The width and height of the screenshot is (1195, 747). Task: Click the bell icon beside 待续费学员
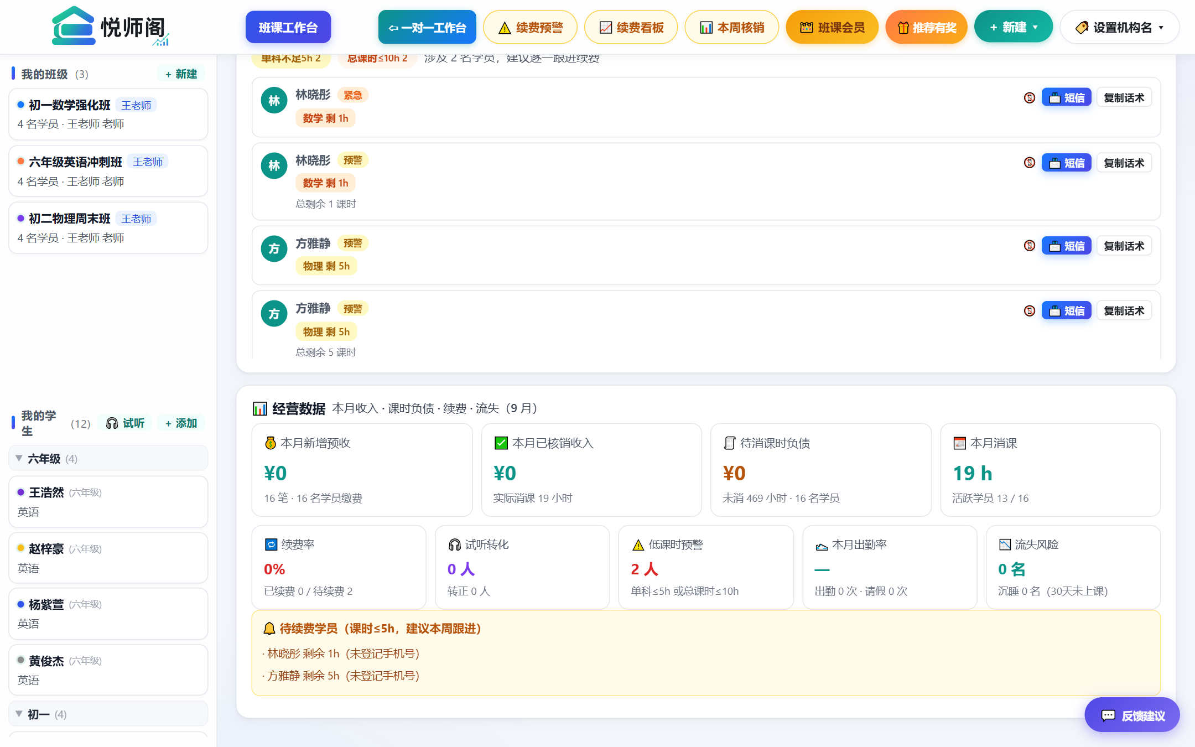[x=269, y=629]
